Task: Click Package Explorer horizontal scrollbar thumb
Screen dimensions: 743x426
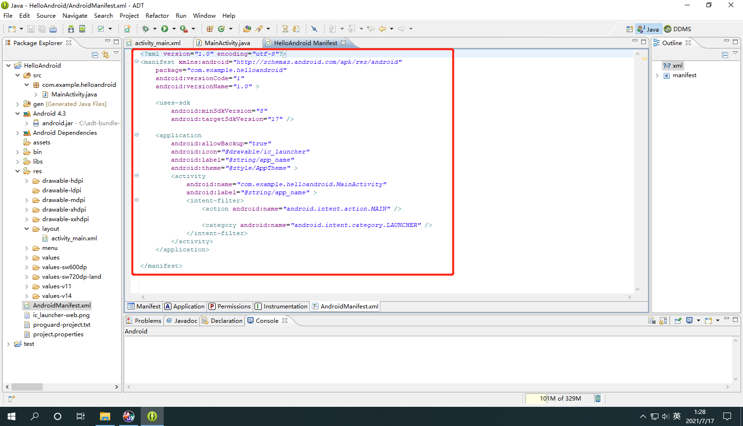Action: click(x=27, y=387)
